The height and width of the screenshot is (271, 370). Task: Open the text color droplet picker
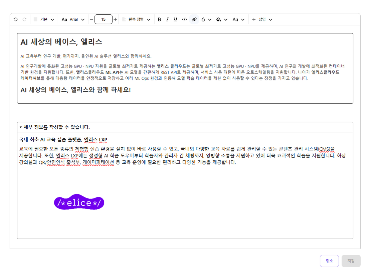[x=206, y=19]
